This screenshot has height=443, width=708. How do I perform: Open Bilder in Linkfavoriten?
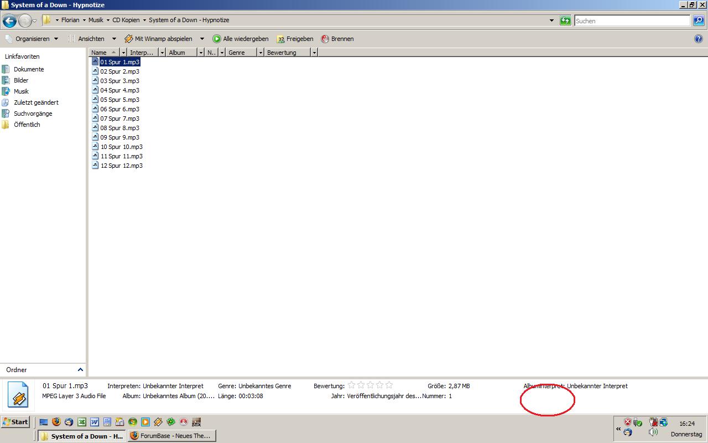click(15, 80)
